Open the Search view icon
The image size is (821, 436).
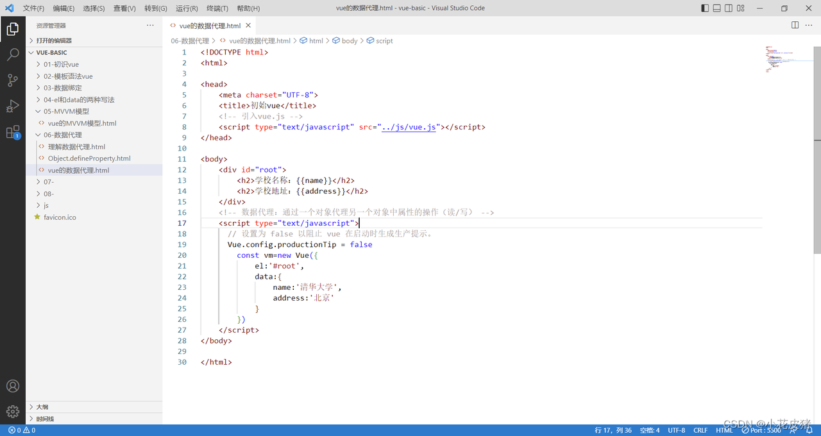click(x=13, y=55)
